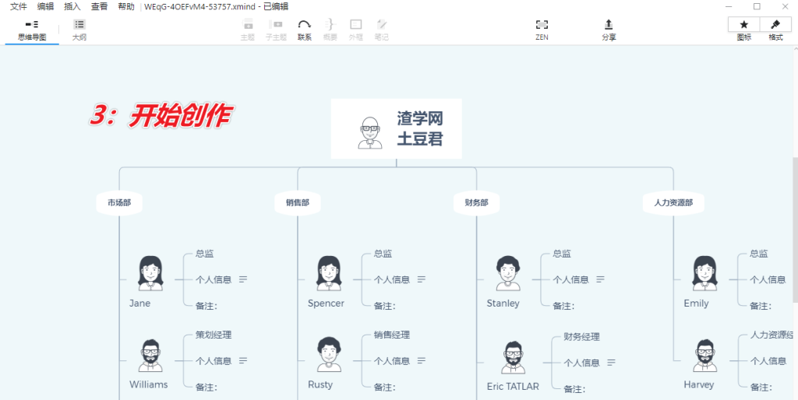
Task: Select the Spencer name label
Action: tap(326, 304)
